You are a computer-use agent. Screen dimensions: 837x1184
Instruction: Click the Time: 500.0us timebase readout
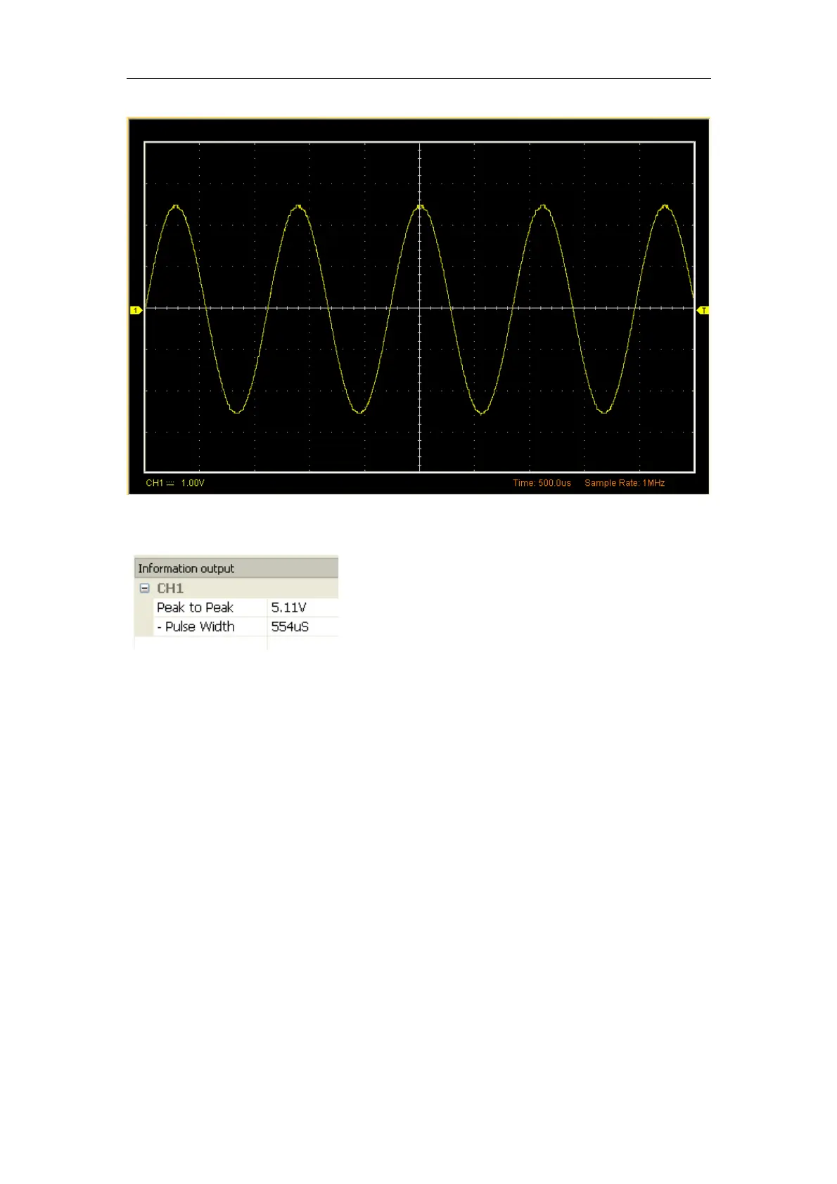pos(542,483)
